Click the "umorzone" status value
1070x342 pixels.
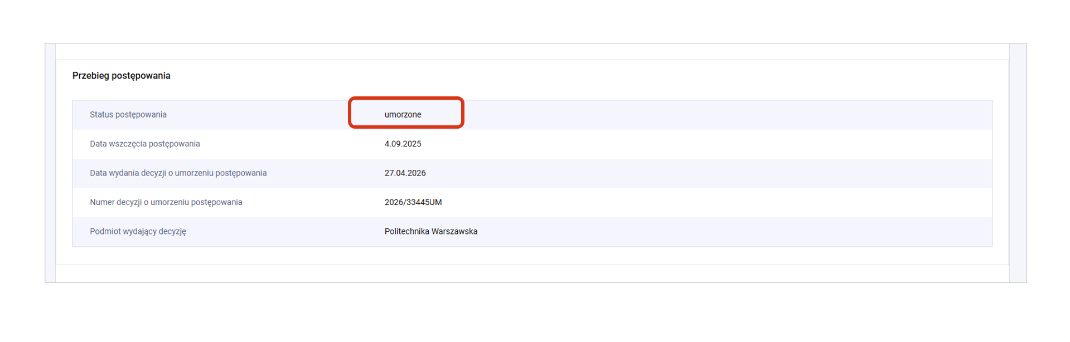coord(403,115)
